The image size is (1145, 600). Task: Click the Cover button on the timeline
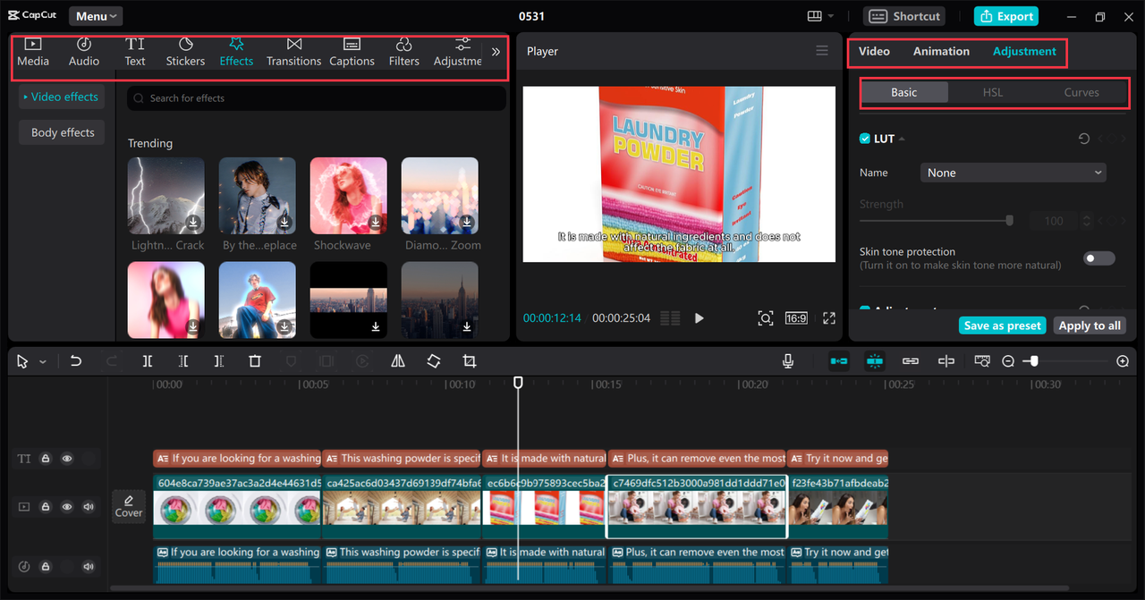129,506
